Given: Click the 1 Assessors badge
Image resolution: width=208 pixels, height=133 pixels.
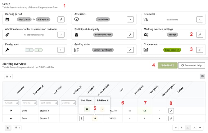Looking at the screenshot, I should pos(103,20).
